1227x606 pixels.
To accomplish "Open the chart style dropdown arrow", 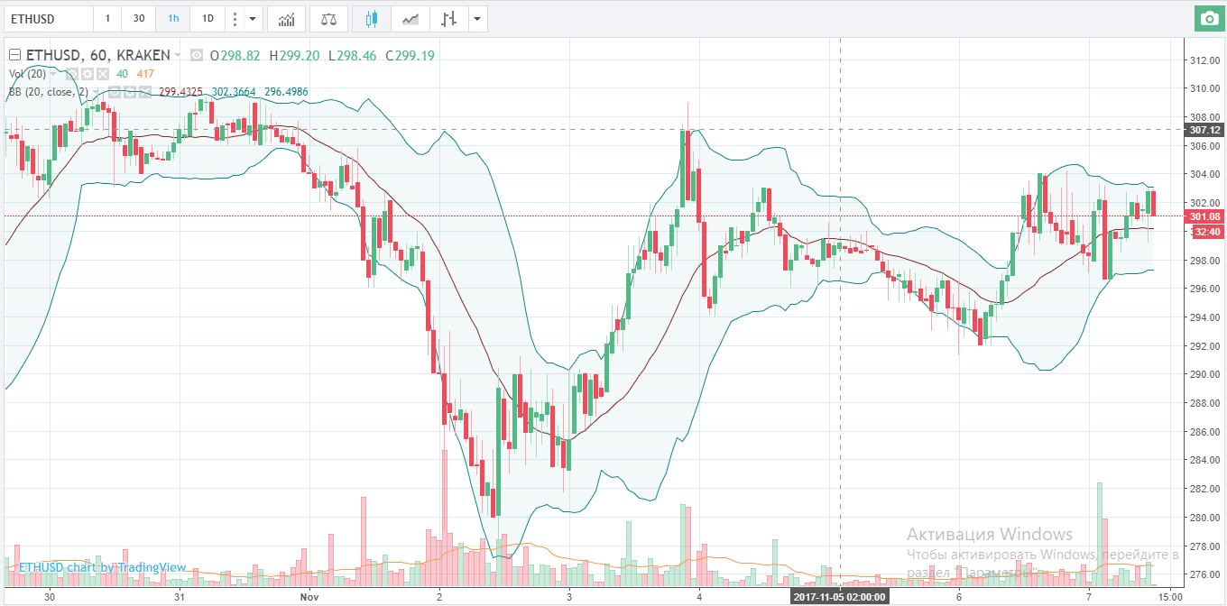I will click(x=476, y=18).
